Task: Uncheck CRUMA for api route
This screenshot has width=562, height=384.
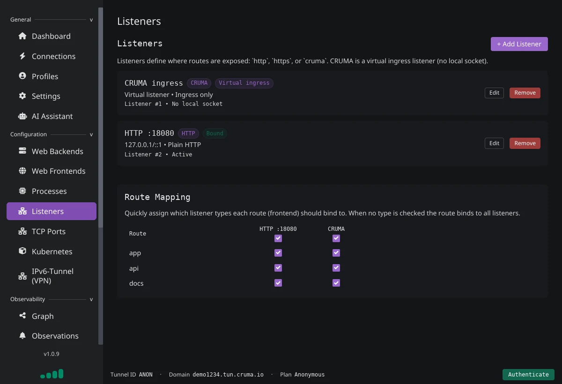Action: [x=336, y=268]
